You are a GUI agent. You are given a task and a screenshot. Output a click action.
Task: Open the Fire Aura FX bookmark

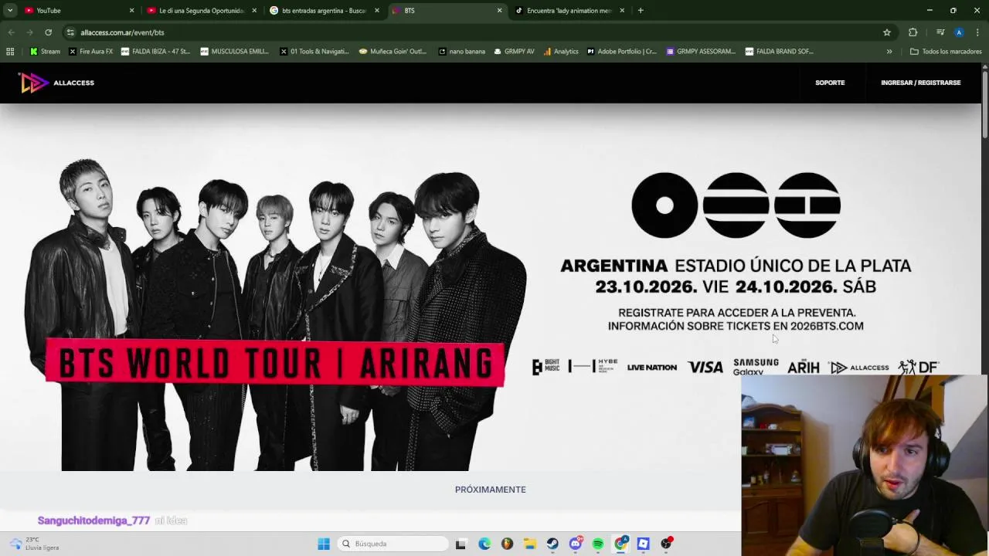(x=90, y=52)
